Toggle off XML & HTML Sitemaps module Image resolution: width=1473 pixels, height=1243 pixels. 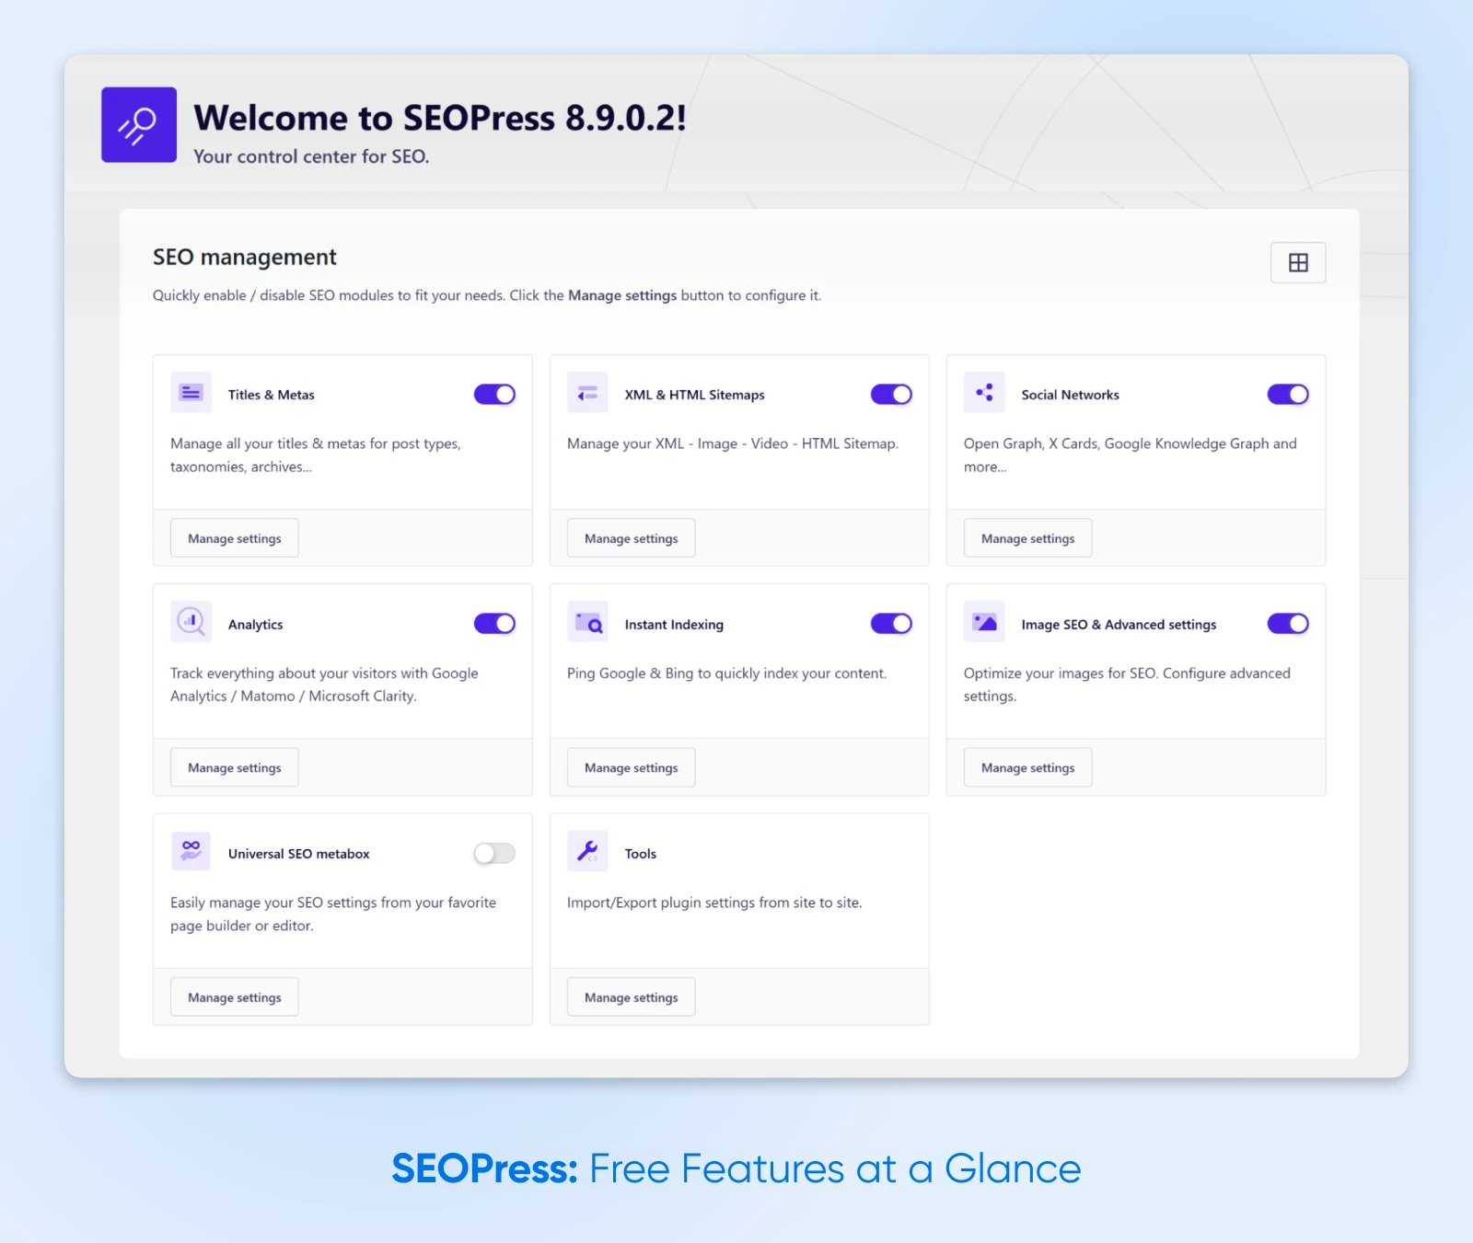pyautogui.click(x=891, y=395)
